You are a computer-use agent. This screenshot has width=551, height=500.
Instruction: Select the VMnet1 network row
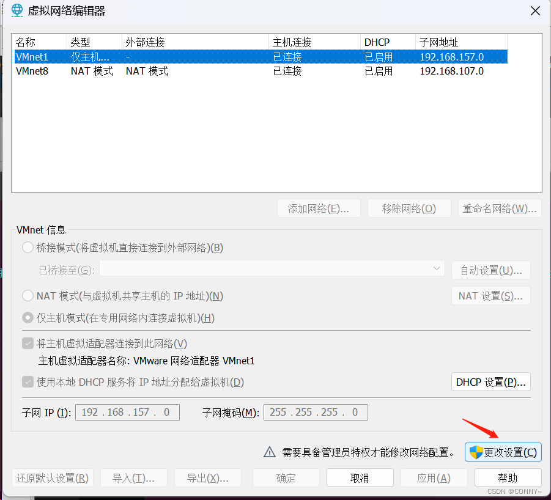click(261, 57)
